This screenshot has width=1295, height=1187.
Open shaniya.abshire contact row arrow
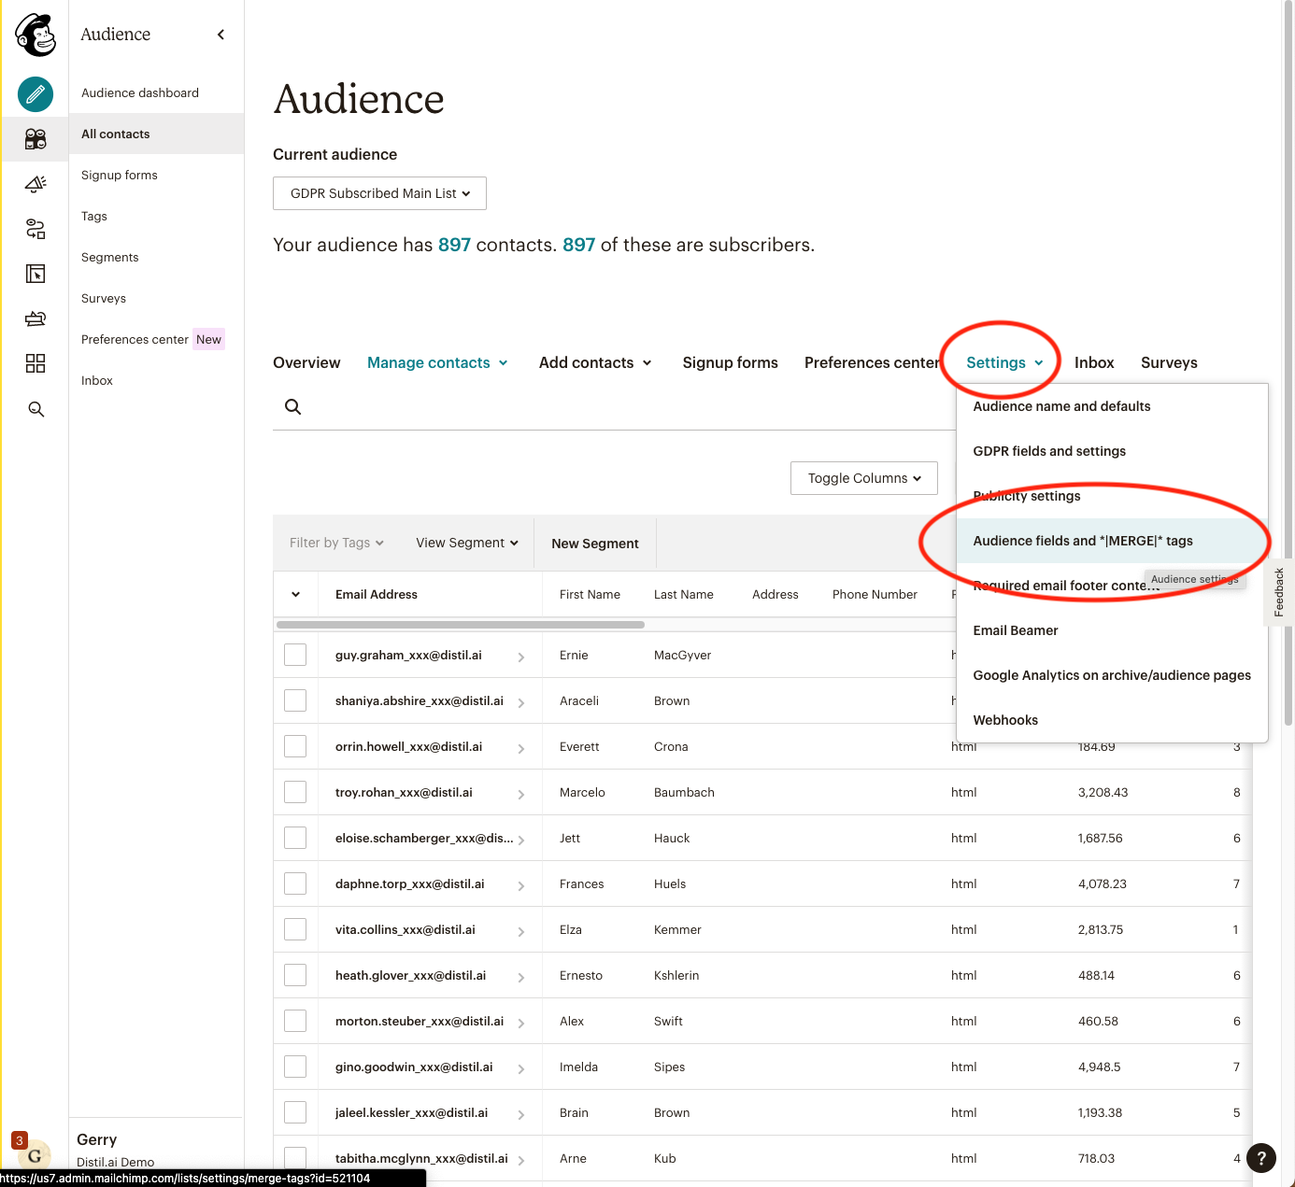point(520,703)
